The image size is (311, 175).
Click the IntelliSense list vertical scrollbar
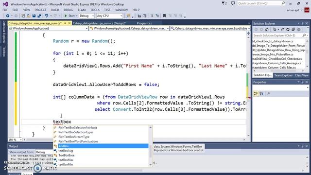150,146
